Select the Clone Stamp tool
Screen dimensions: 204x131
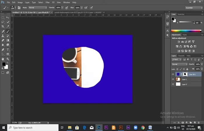[3, 36]
